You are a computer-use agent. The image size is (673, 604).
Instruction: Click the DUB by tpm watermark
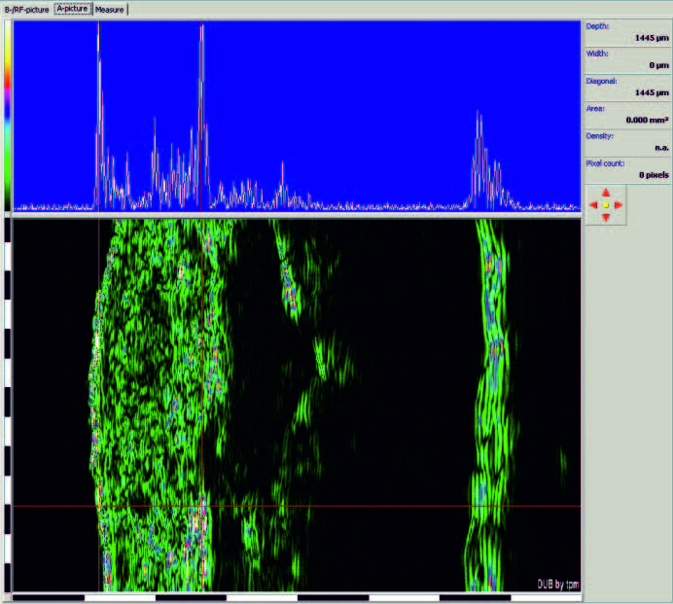(x=556, y=584)
